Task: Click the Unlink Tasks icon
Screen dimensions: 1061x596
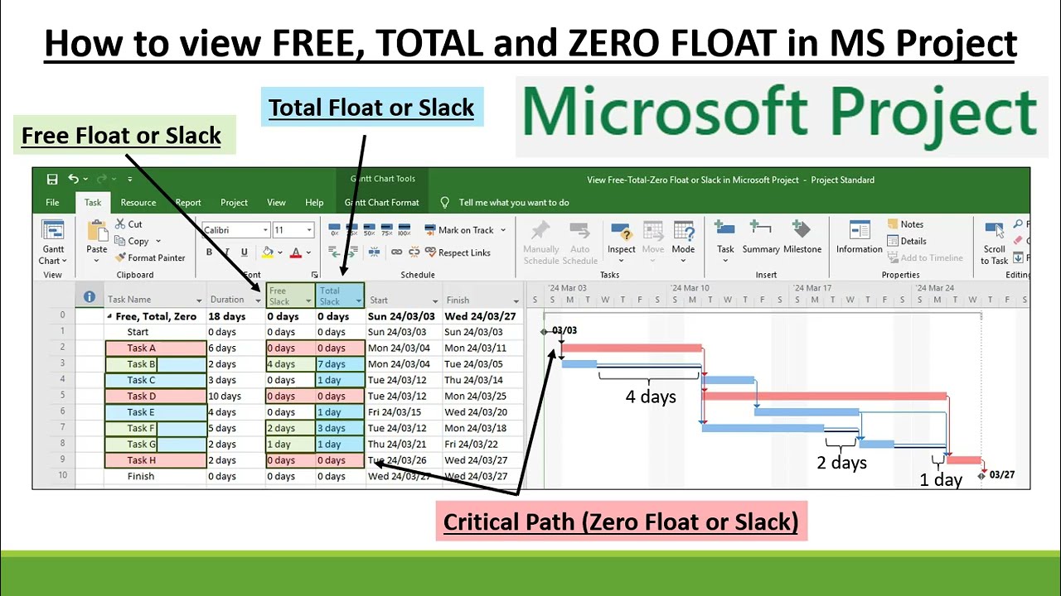Action: click(x=413, y=252)
